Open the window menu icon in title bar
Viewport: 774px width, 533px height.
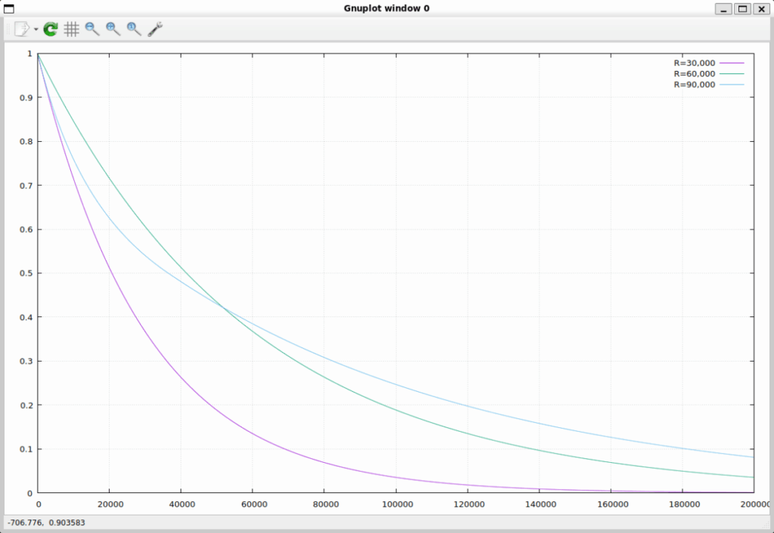[x=9, y=8]
